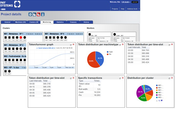175x114 pixels.
Task: Click machine 227 in M03 VIP cluster
Action: (x=9, y=72)
